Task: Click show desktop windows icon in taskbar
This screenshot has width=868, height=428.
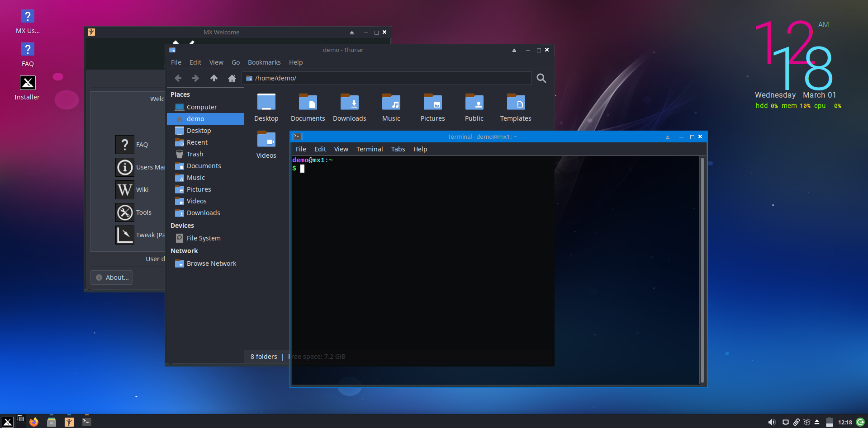Action: 20,418
